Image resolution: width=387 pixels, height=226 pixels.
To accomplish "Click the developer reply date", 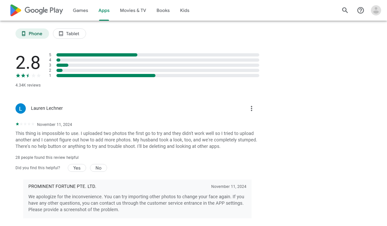I will (229, 187).
